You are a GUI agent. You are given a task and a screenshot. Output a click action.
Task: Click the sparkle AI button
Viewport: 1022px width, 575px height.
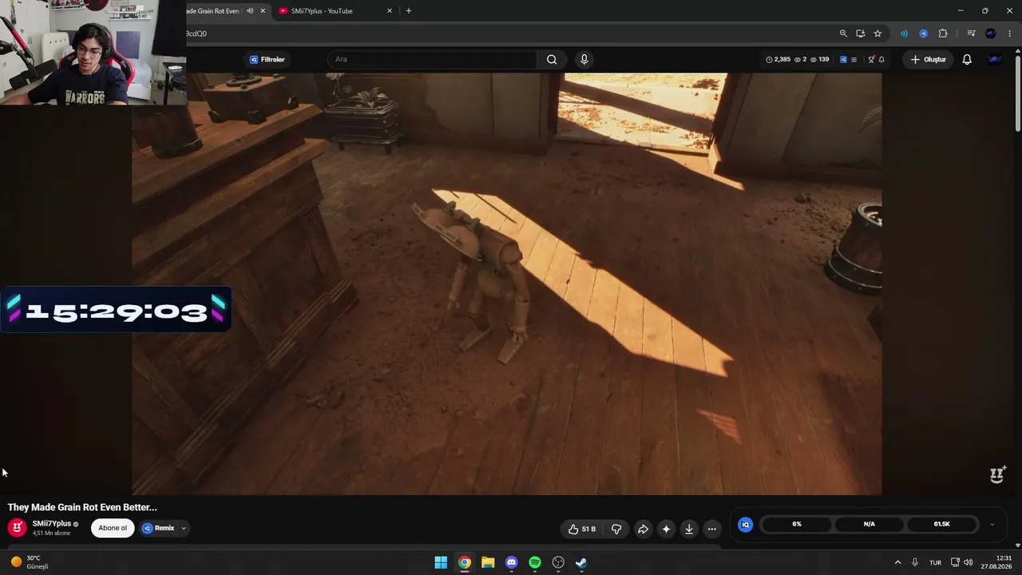666,529
